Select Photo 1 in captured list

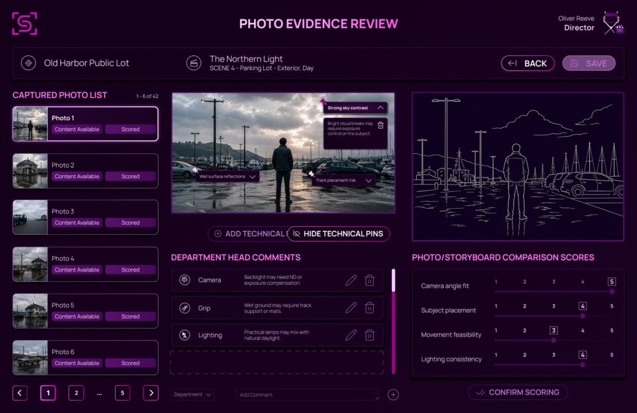click(x=85, y=124)
